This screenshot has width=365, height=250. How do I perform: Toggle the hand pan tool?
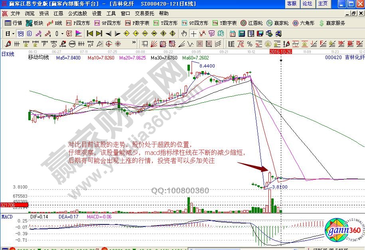(184, 34)
